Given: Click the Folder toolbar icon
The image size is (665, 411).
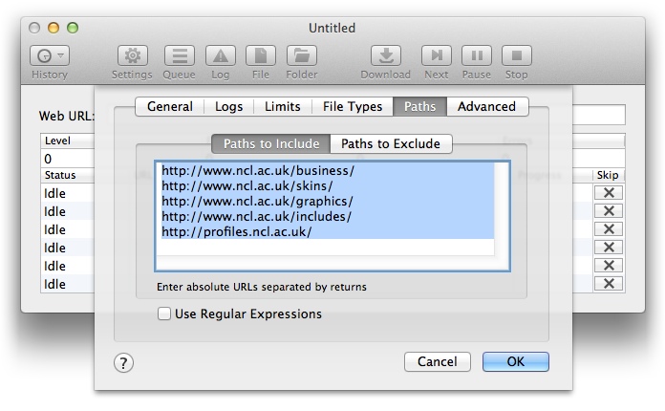Looking at the screenshot, I should tap(302, 56).
